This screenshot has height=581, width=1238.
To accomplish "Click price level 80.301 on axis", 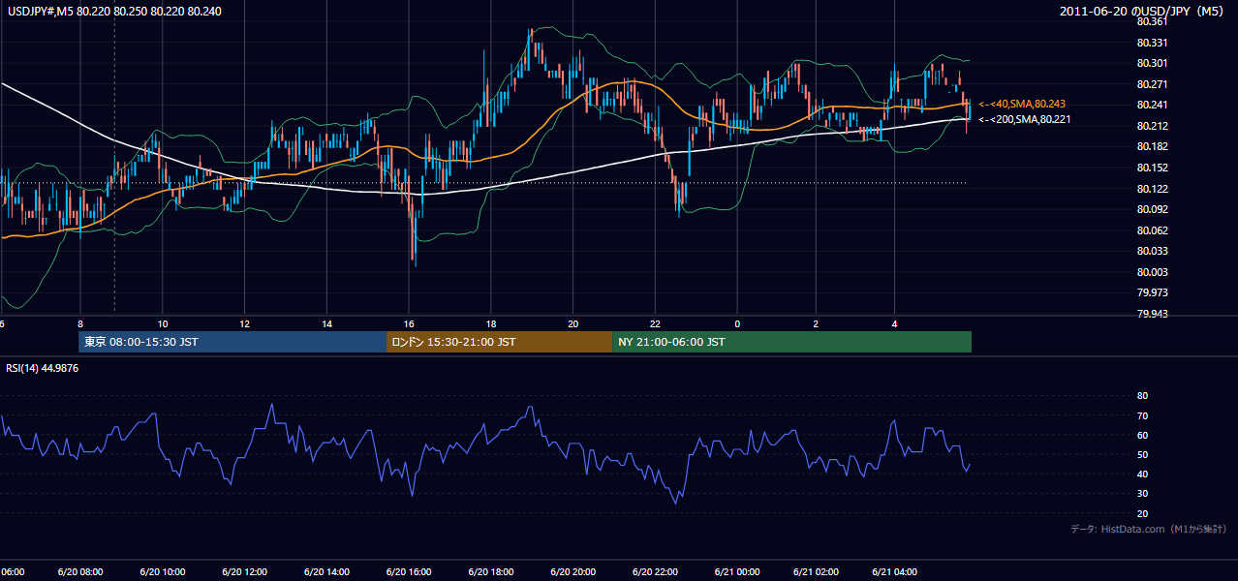I will (1152, 64).
